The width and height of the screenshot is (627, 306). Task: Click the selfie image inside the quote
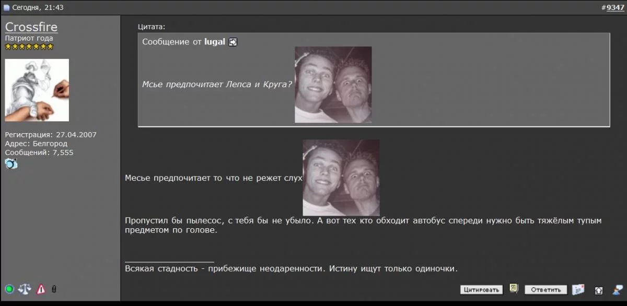(x=333, y=85)
